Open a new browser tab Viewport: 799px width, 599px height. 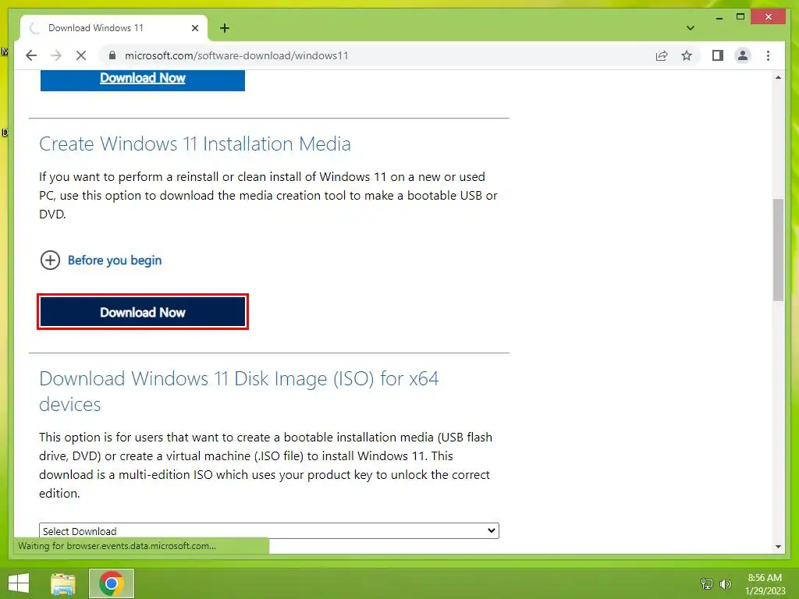[x=225, y=28]
